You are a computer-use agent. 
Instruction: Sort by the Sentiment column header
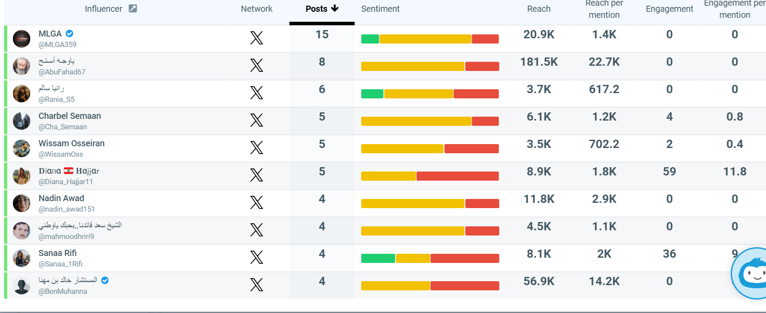tap(380, 9)
